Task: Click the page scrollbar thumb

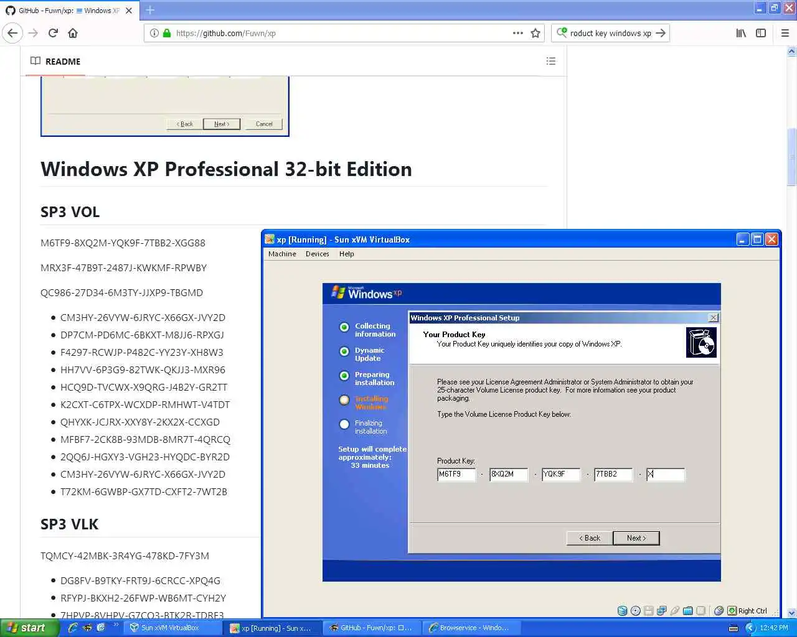Action: [791, 157]
